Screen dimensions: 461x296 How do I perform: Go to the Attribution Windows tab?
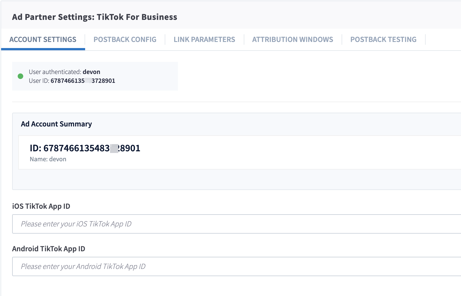tap(293, 39)
